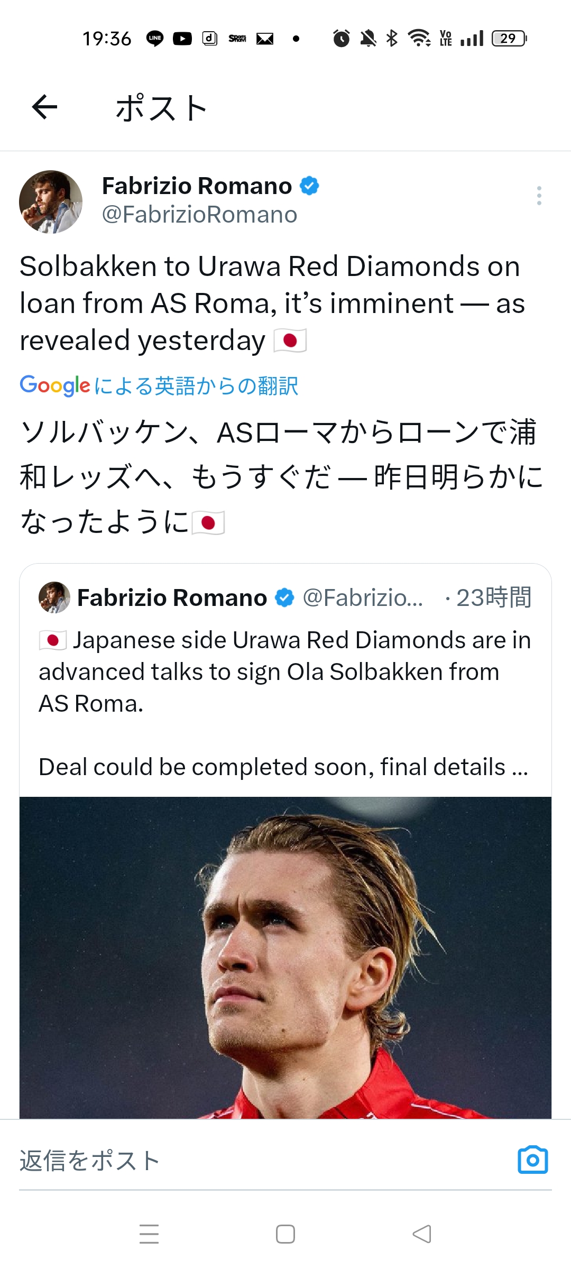
Task: Open the quoted post's player photo
Action: tap(285, 957)
